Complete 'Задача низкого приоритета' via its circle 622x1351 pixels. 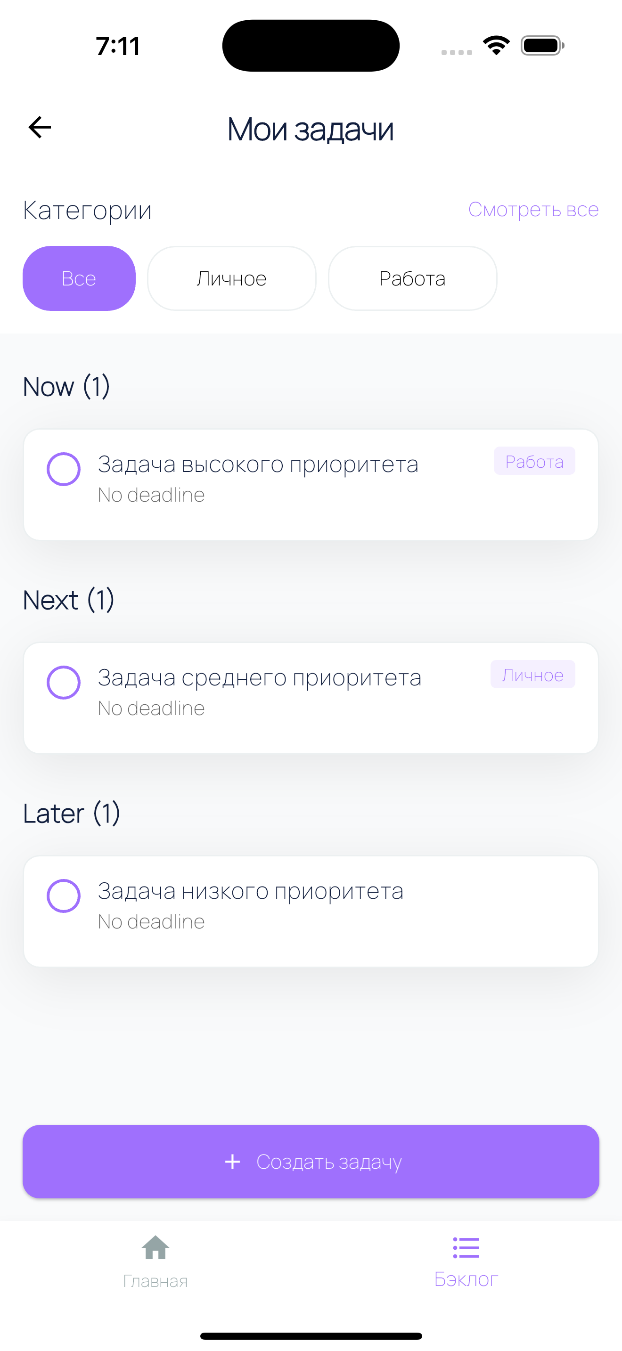(64, 896)
